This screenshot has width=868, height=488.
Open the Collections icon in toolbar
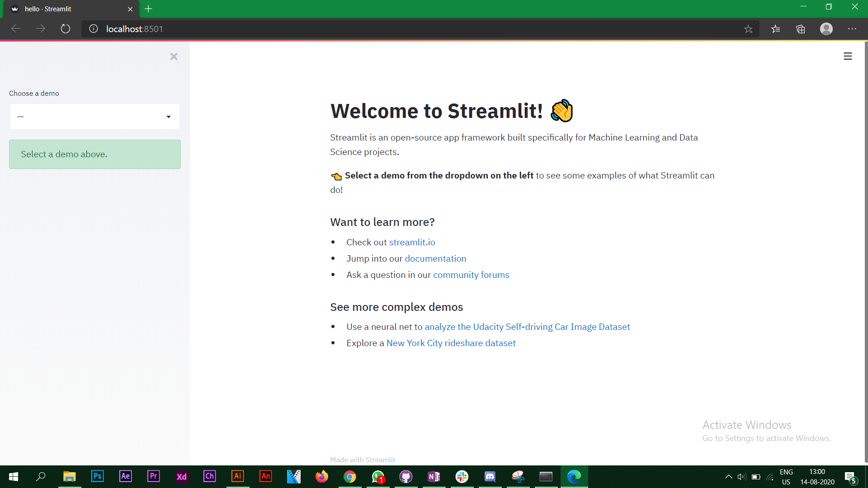click(x=801, y=29)
